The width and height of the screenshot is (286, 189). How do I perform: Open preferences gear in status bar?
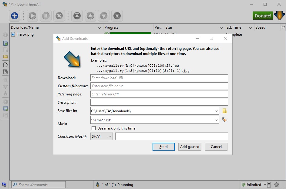tap(276, 184)
